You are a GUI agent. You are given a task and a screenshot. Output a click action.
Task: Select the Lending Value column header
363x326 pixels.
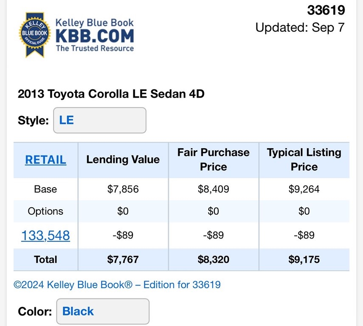point(123,160)
